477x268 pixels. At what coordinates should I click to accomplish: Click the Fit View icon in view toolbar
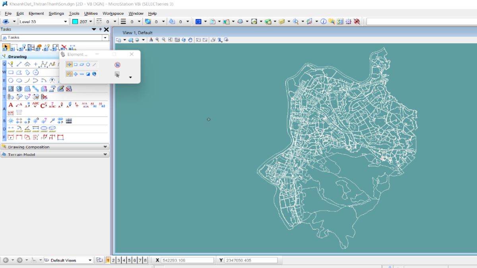click(x=171, y=40)
